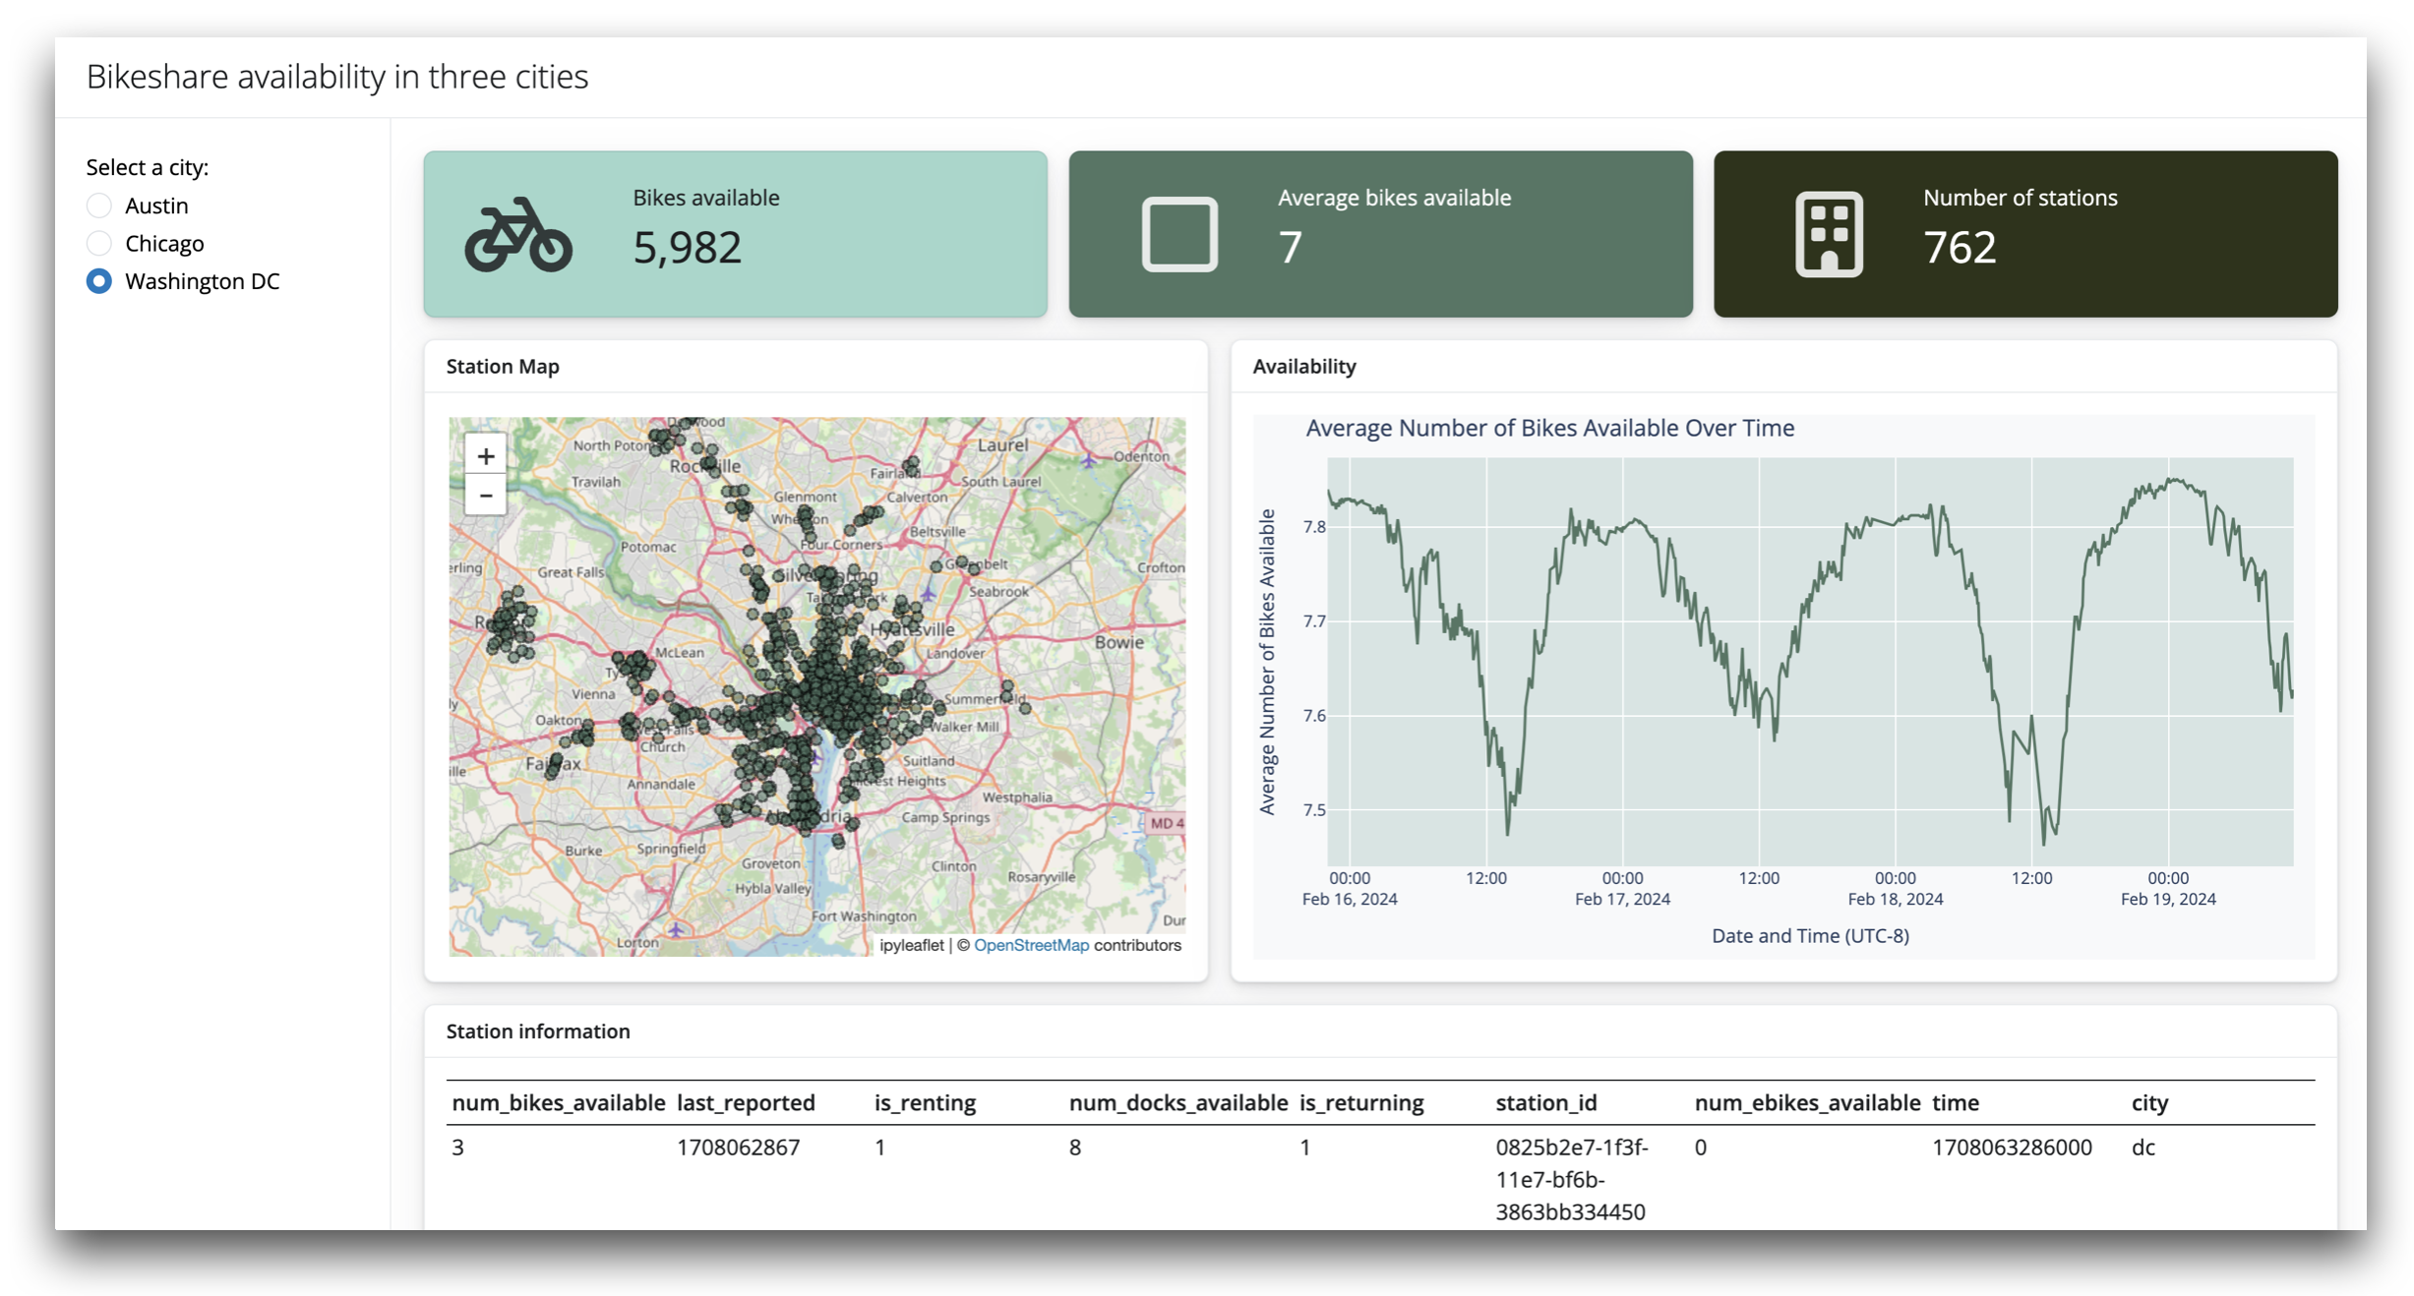
Task: Click the city column header in table
Action: [x=2148, y=1102]
